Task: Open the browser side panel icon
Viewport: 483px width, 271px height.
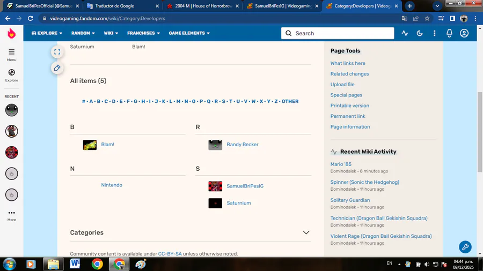Action: [x=452, y=18]
